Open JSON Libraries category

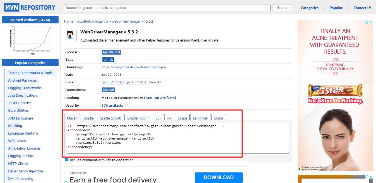[20, 103]
